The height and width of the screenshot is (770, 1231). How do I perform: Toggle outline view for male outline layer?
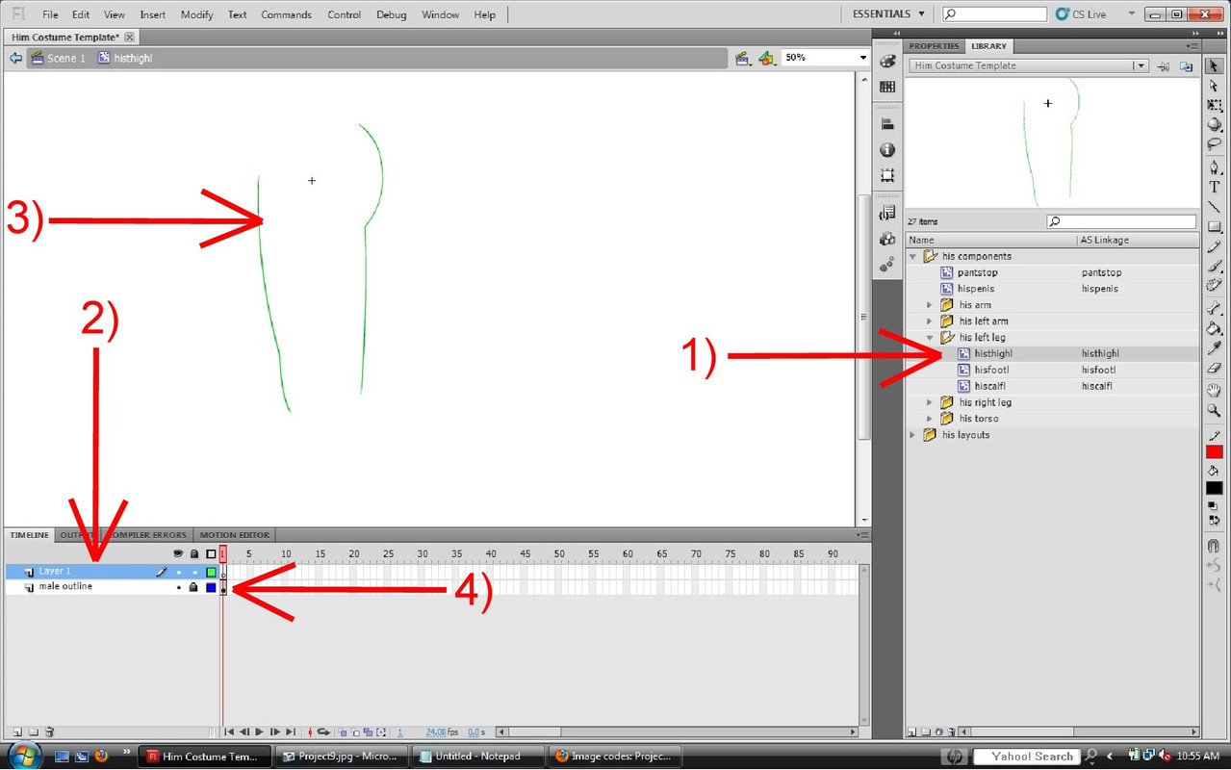coord(211,587)
